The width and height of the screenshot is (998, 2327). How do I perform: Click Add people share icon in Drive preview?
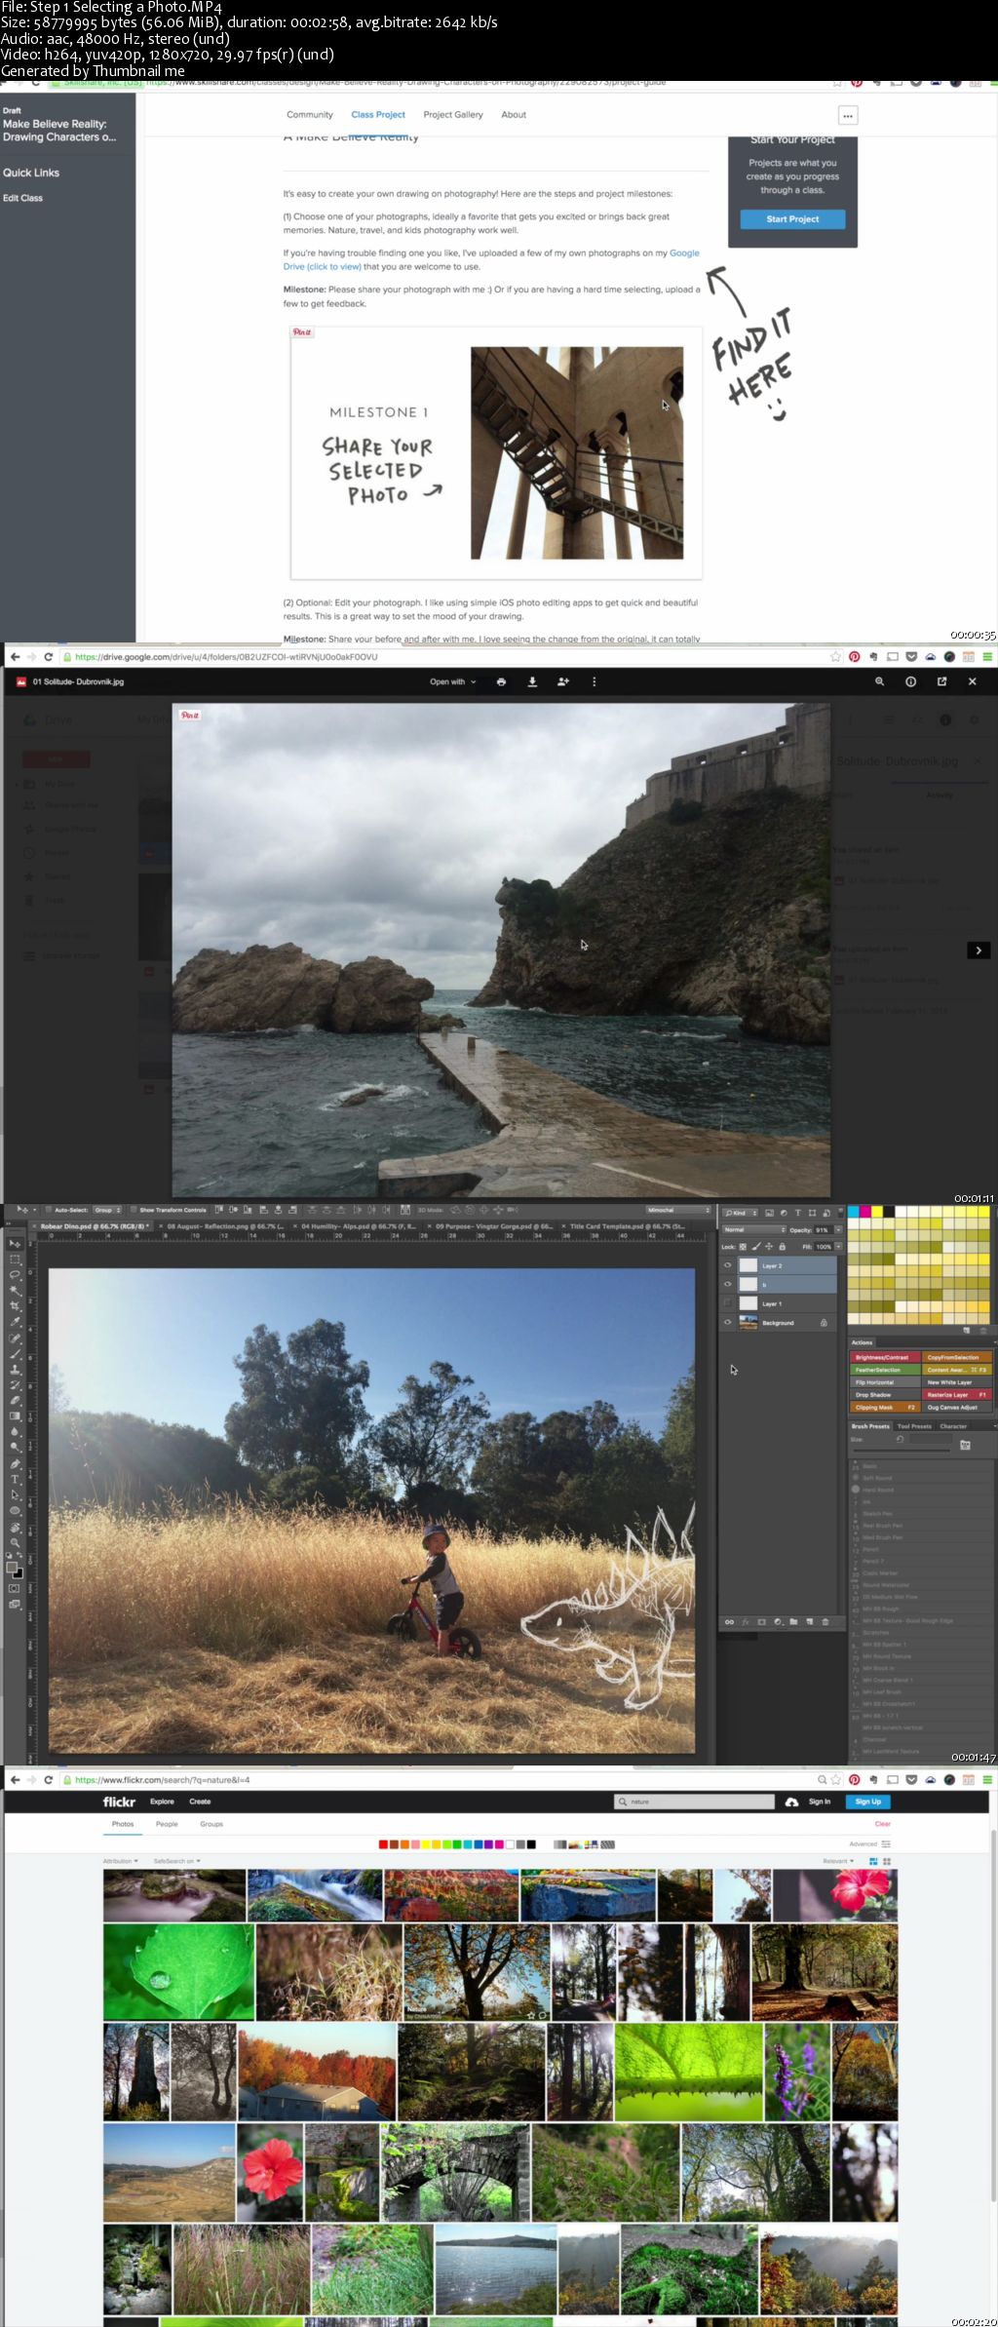point(562,681)
